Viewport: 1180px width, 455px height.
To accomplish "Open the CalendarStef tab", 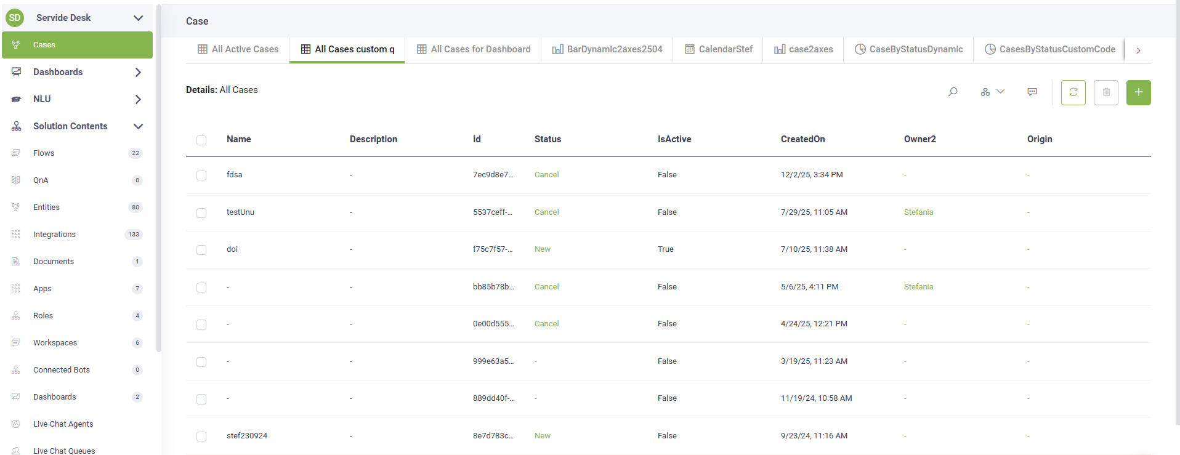I will point(718,49).
